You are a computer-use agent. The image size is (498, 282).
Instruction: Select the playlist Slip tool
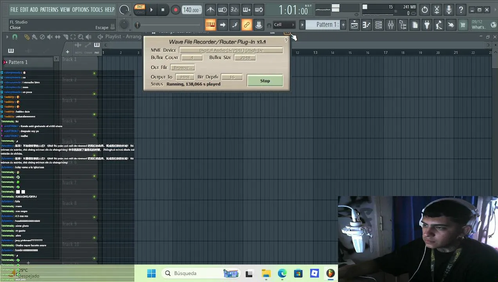[x=58, y=37]
